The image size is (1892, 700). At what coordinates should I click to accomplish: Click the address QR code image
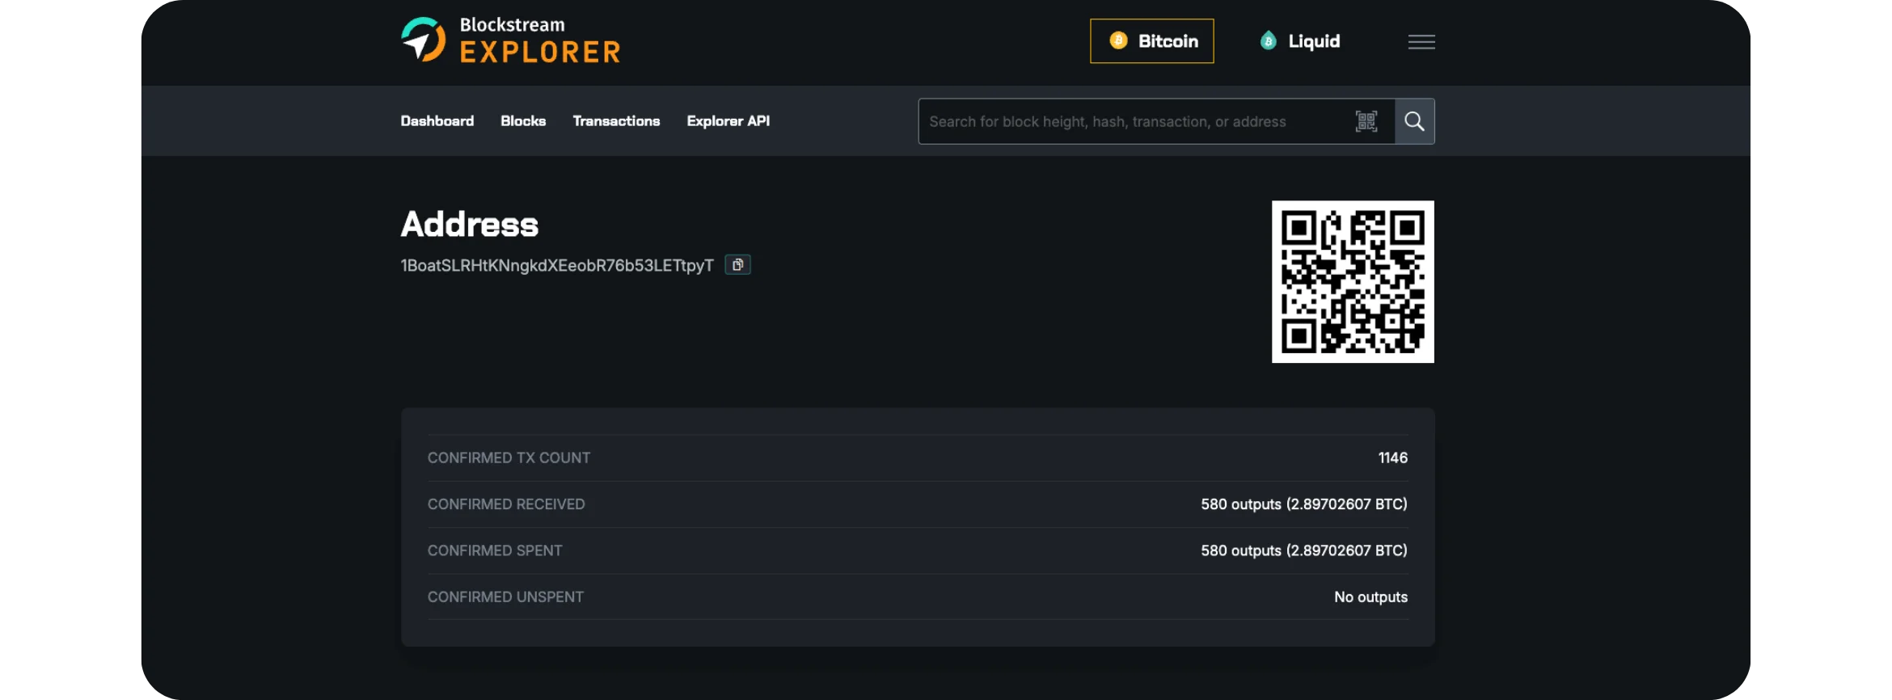1352,282
